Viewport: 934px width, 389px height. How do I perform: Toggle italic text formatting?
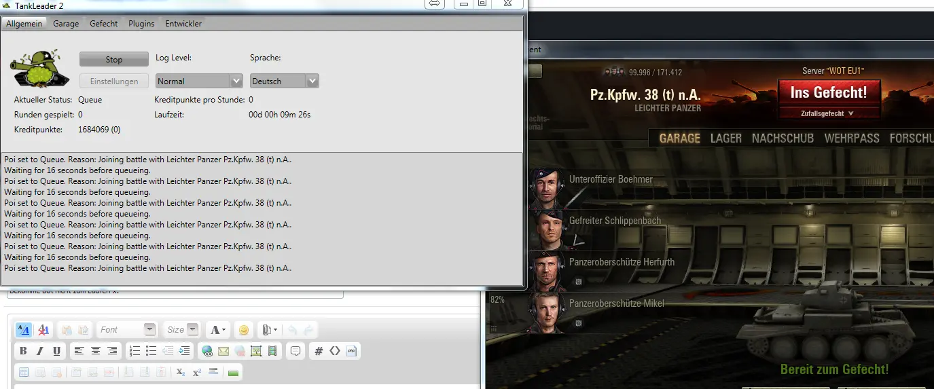click(40, 351)
